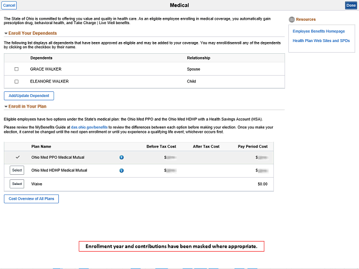This screenshot has height=269, width=359.
Task: Cancel the medical enrollment page
Action: pos(9,5)
